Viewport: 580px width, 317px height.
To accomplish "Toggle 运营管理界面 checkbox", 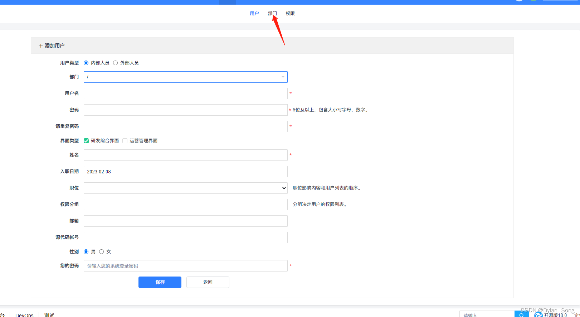I will pos(125,141).
